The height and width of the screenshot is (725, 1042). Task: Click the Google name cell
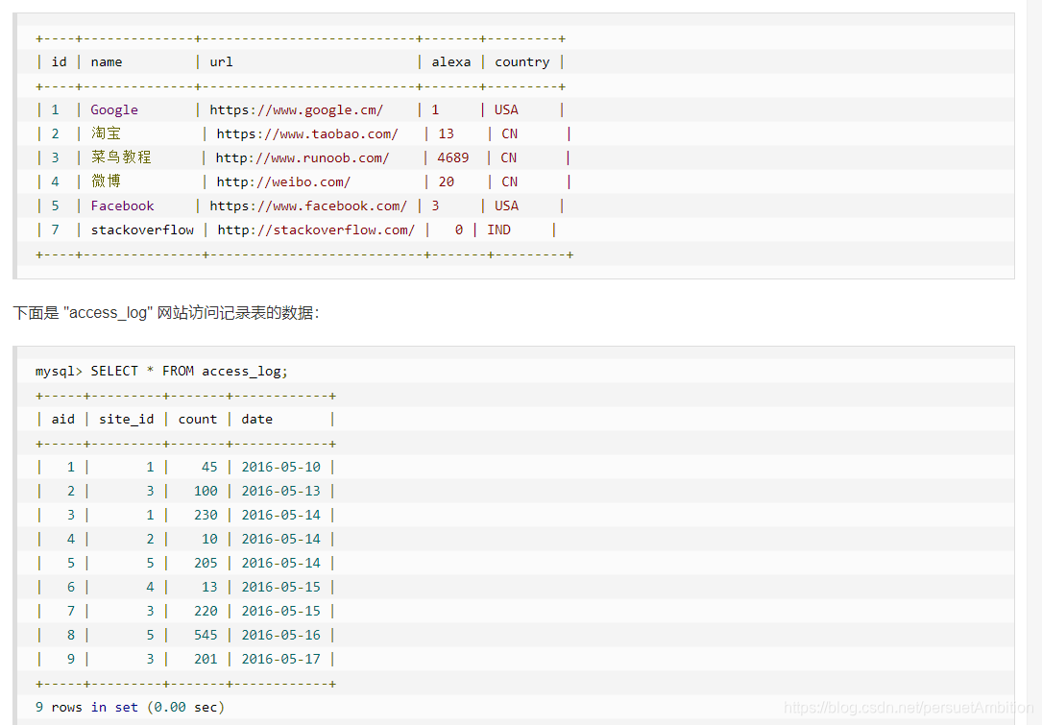click(x=114, y=109)
